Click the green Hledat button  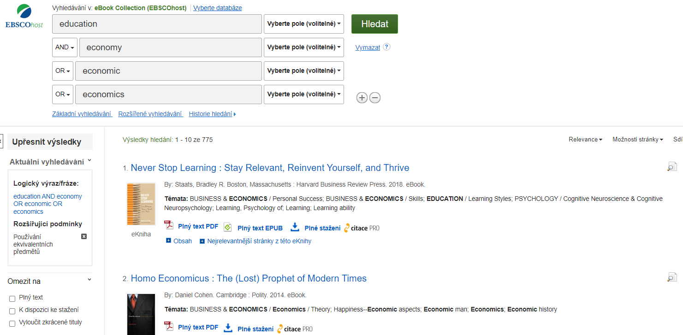374,24
